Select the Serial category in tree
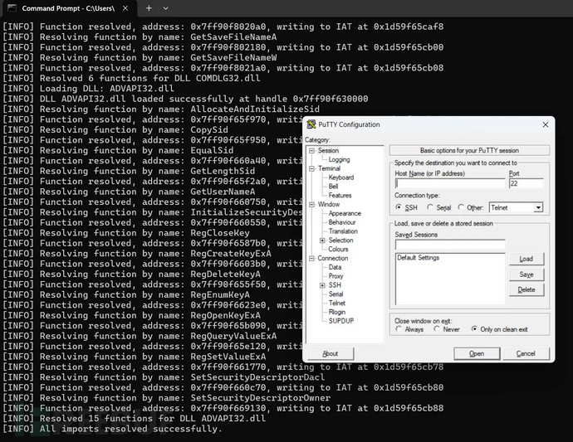The image size is (573, 442). click(335, 294)
